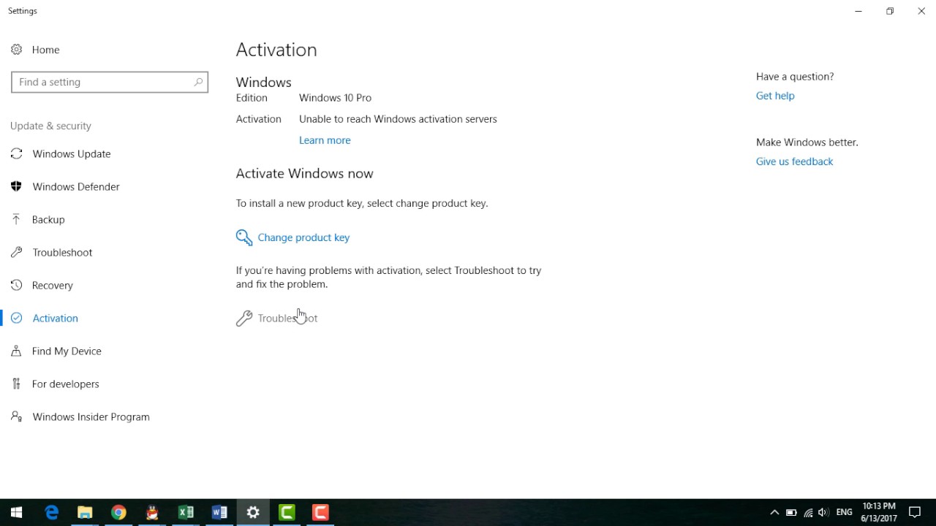Click the Activate Windows now heading
Image resolution: width=936 pixels, height=526 pixels.
(304, 173)
